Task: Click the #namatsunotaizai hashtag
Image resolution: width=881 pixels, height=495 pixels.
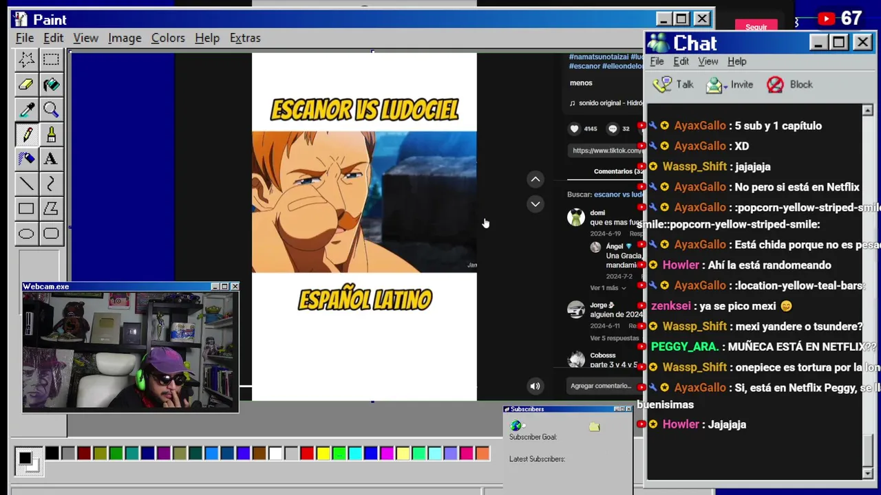Action: [599, 56]
